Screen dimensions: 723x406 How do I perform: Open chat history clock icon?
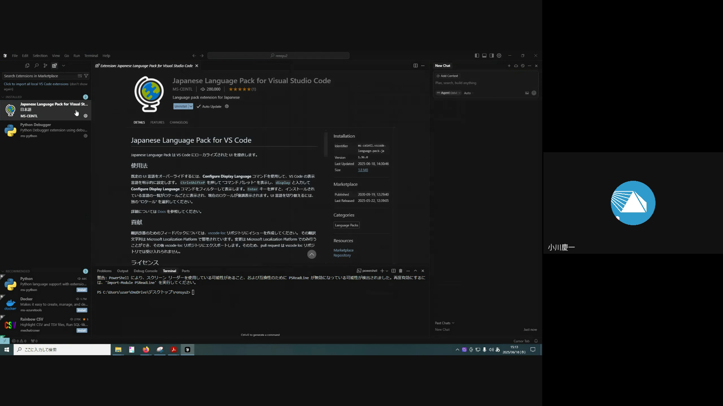523,66
